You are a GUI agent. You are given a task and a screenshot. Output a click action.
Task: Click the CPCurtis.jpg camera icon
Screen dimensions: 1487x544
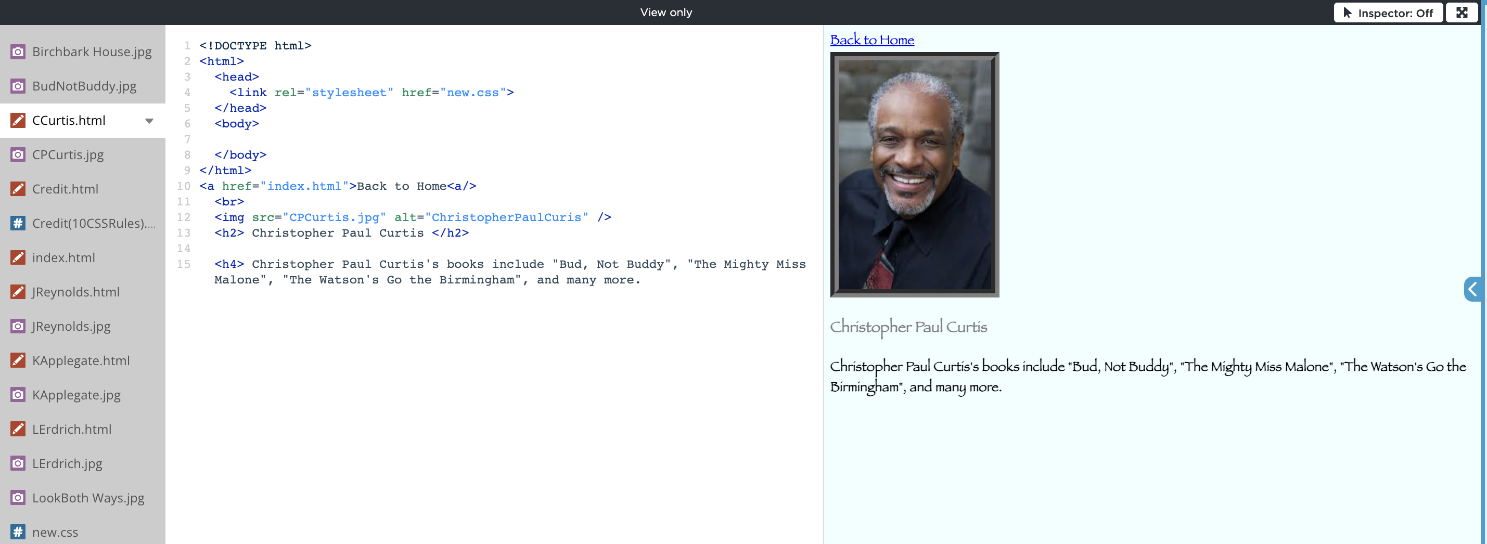[18, 154]
